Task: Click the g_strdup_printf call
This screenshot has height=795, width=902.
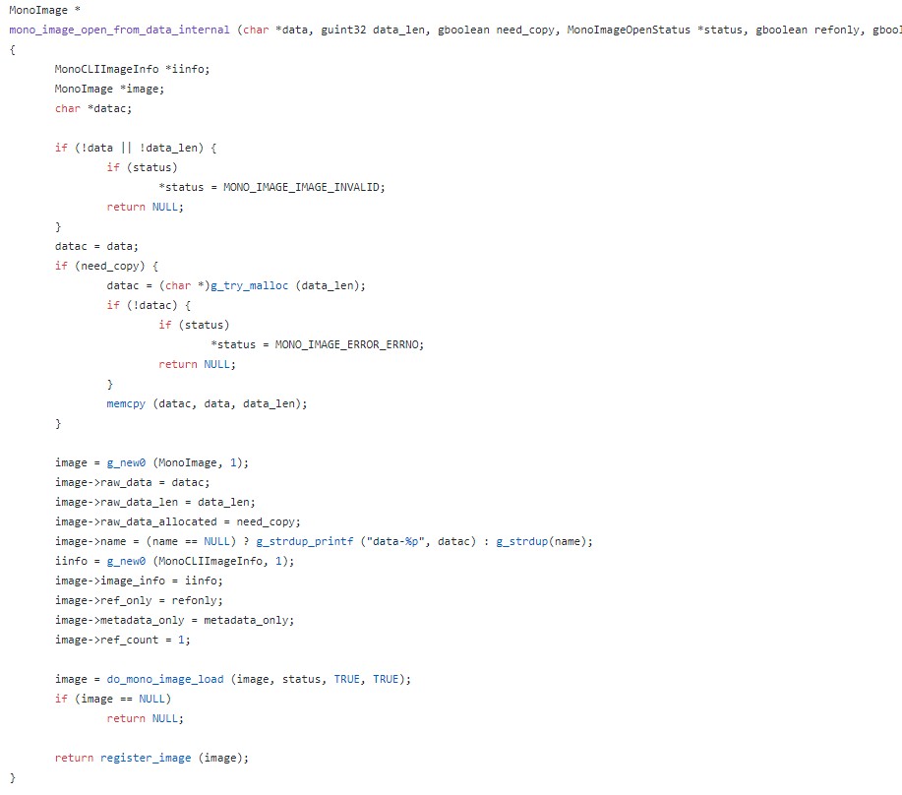Action: 307,541
